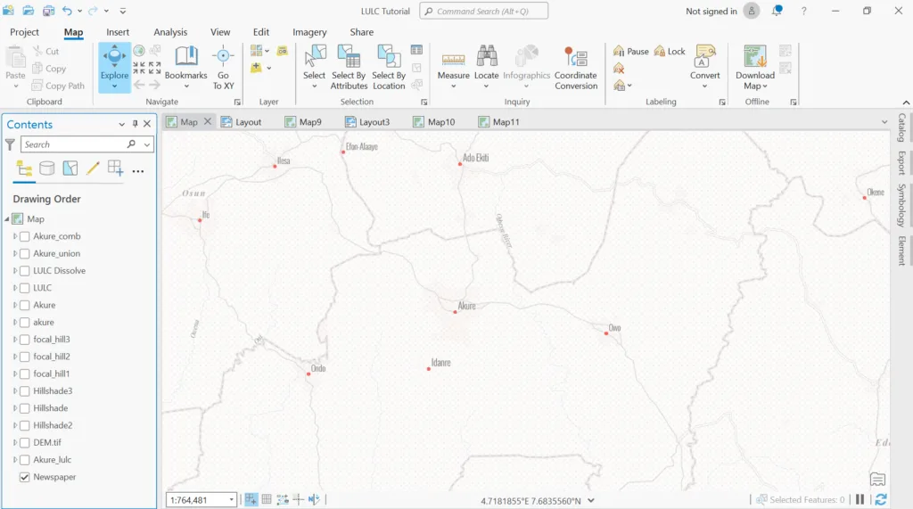The width and height of the screenshot is (913, 509).
Task: Save the project
Action: point(48,11)
